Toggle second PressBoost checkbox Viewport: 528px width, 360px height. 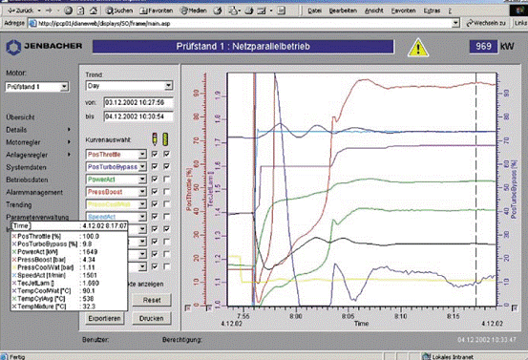click(166, 191)
